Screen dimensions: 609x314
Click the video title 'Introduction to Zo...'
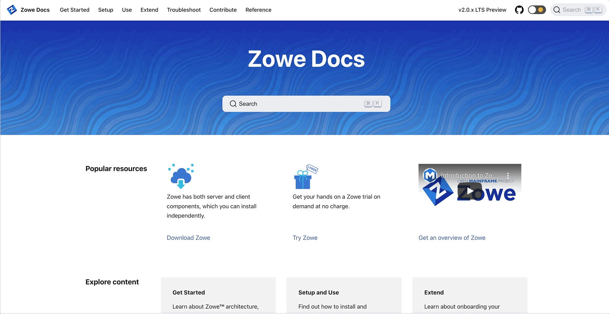469,175
